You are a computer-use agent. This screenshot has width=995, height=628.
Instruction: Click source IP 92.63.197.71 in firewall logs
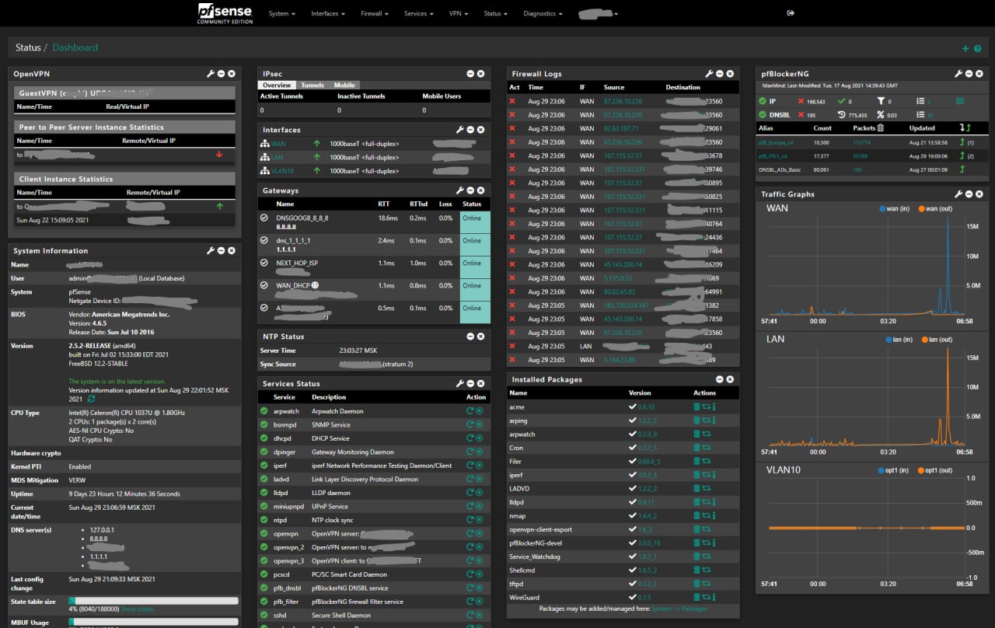pos(621,129)
